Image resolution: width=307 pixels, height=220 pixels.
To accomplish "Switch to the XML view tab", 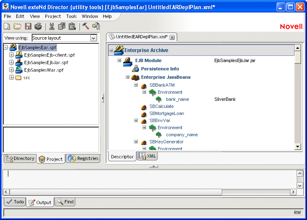I will (x=147, y=156).
